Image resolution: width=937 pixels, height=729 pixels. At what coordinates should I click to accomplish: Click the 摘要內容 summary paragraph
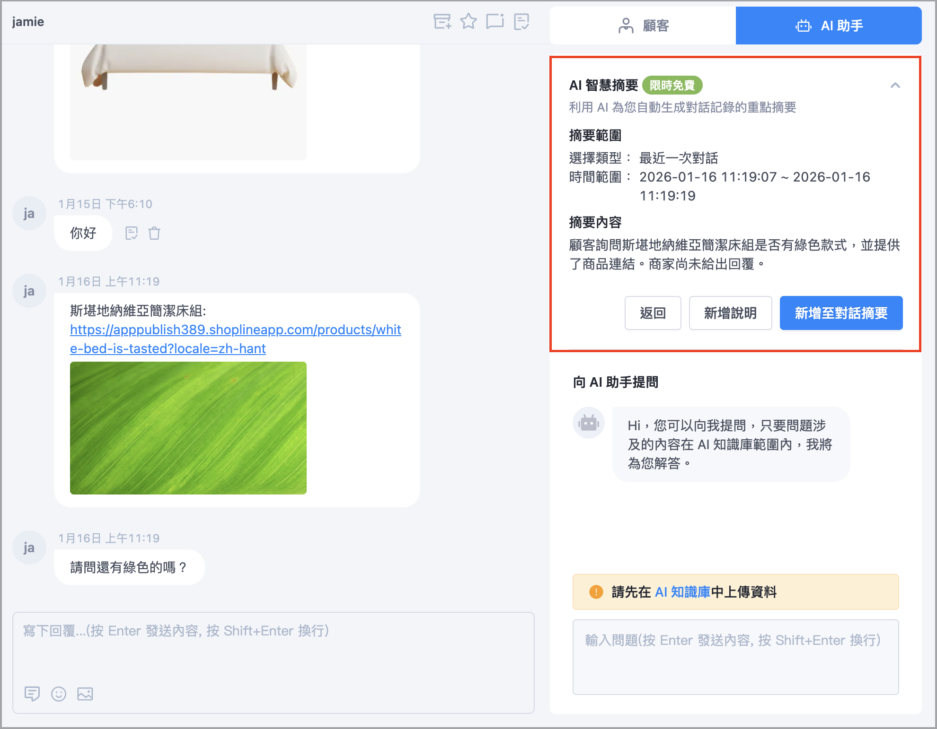(x=734, y=254)
